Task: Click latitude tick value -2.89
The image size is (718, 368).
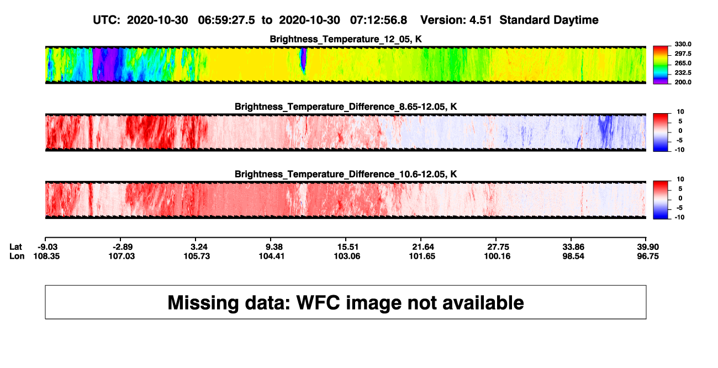Action: point(123,247)
